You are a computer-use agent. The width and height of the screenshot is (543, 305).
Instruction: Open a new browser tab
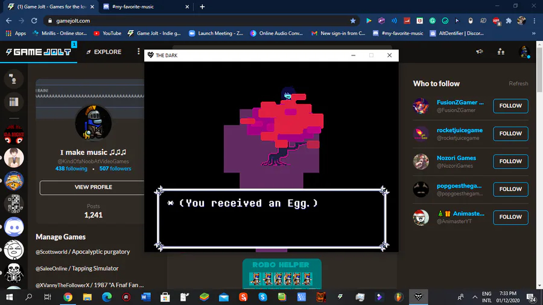click(x=202, y=7)
